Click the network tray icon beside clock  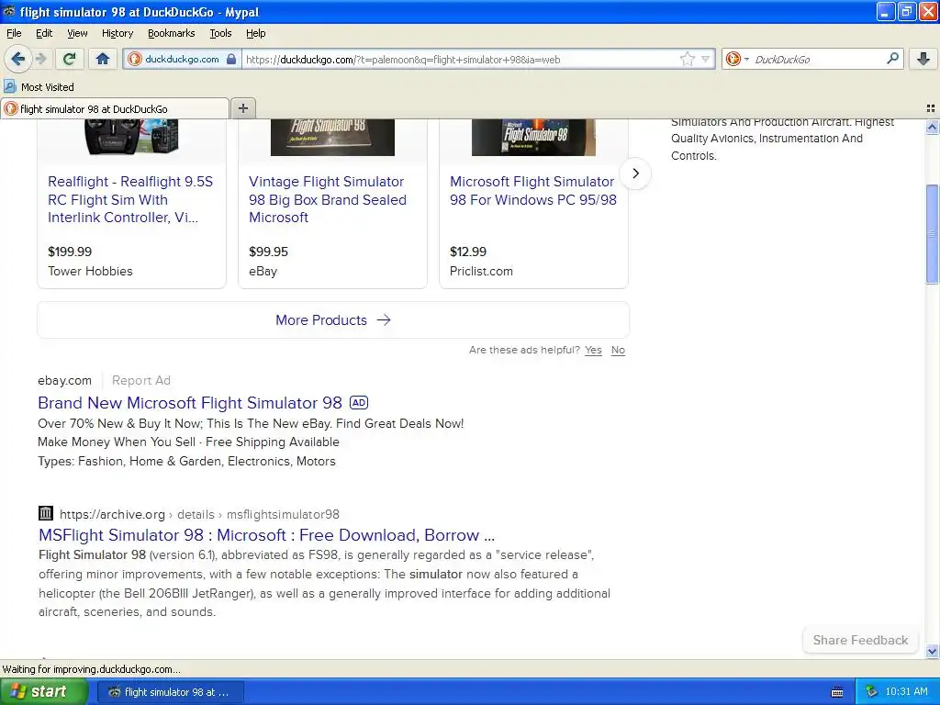pyautogui.click(x=871, y=692)
